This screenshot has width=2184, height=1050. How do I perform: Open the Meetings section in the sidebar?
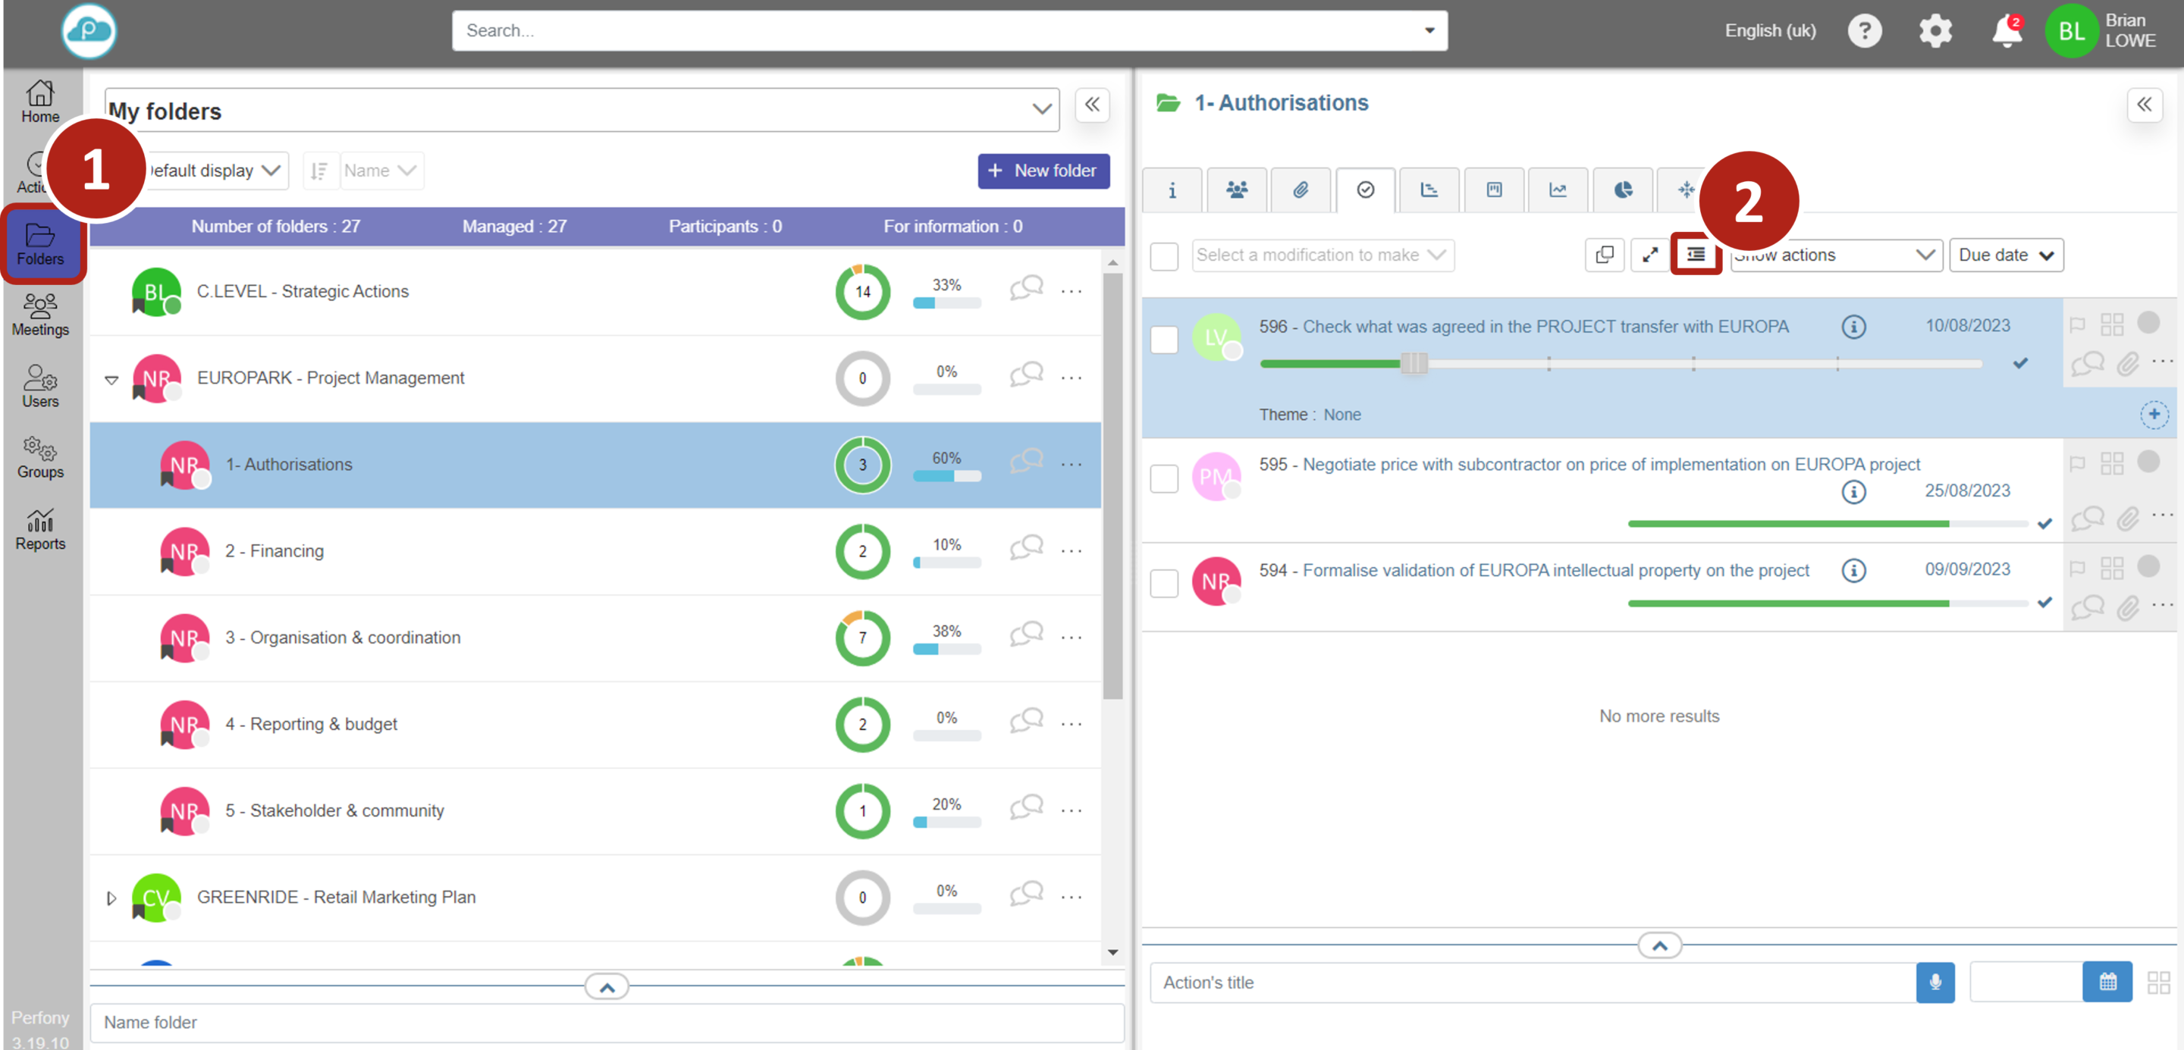[x=40, y=315]
